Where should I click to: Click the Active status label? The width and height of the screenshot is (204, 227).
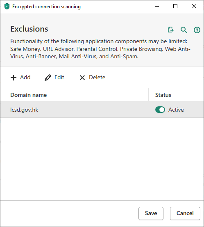(176, 110)
